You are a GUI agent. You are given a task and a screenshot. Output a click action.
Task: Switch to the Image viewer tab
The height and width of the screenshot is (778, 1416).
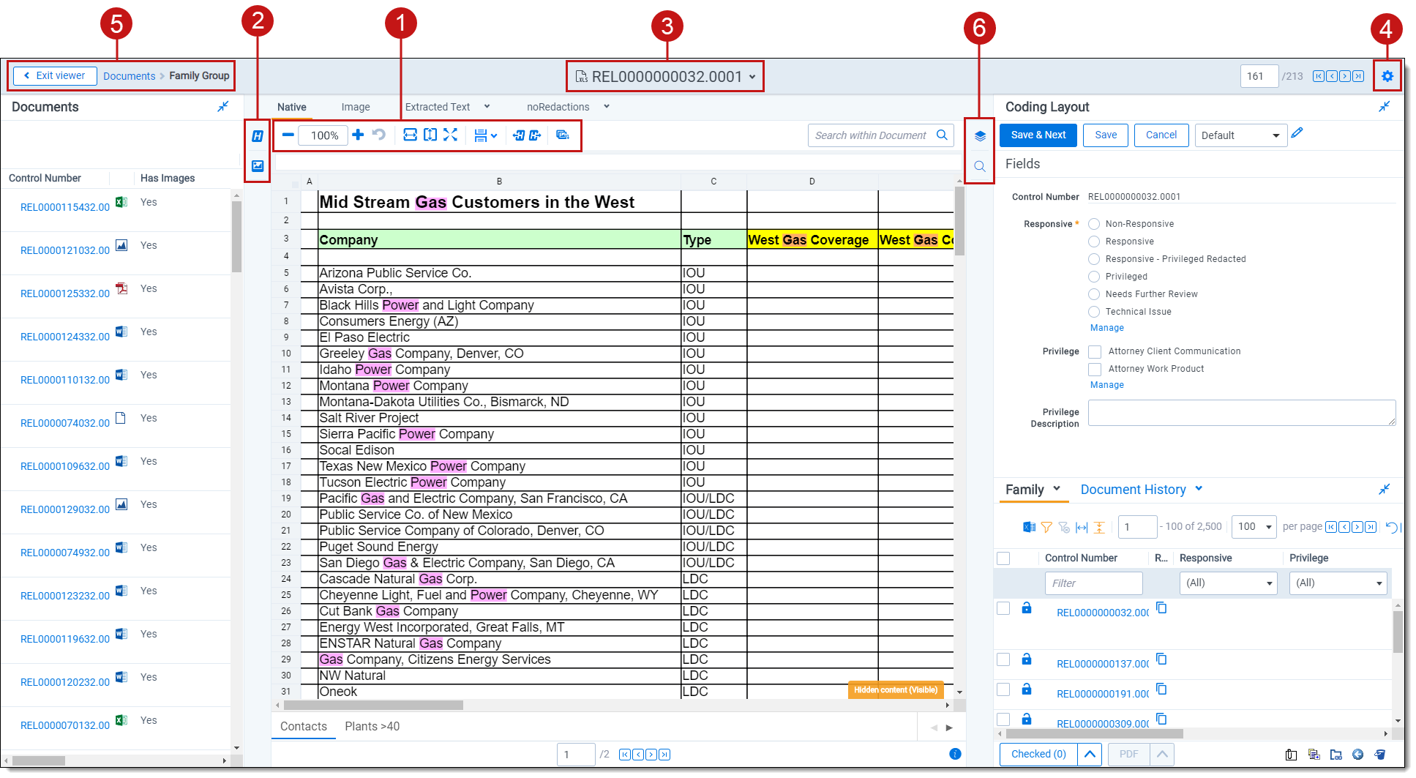pos(356,107)
